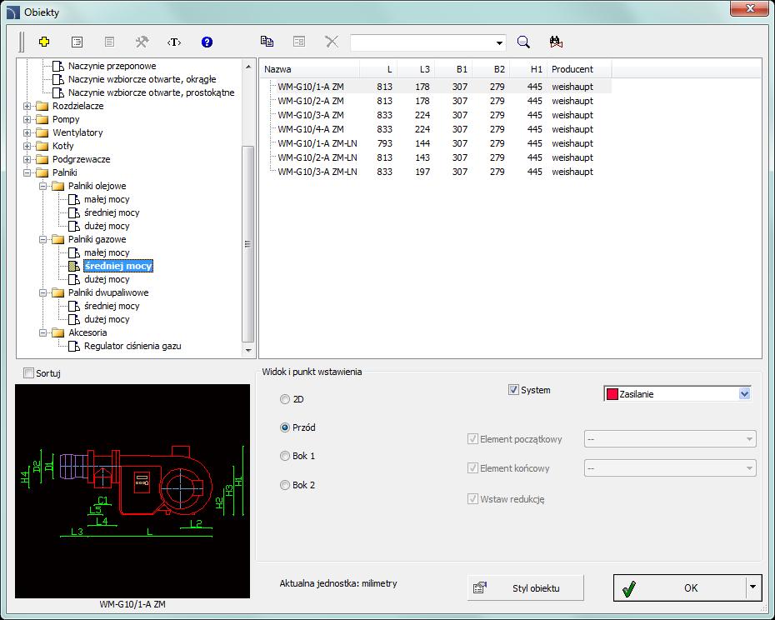Select the WM-G10/3-A ZM-LN row
The height and width of the screenshot is (620, 775).
tap(436, 172)
